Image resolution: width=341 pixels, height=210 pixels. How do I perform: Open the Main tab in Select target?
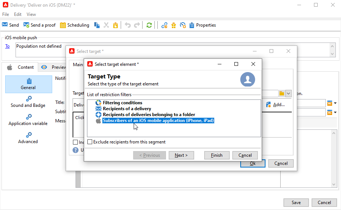78,65
